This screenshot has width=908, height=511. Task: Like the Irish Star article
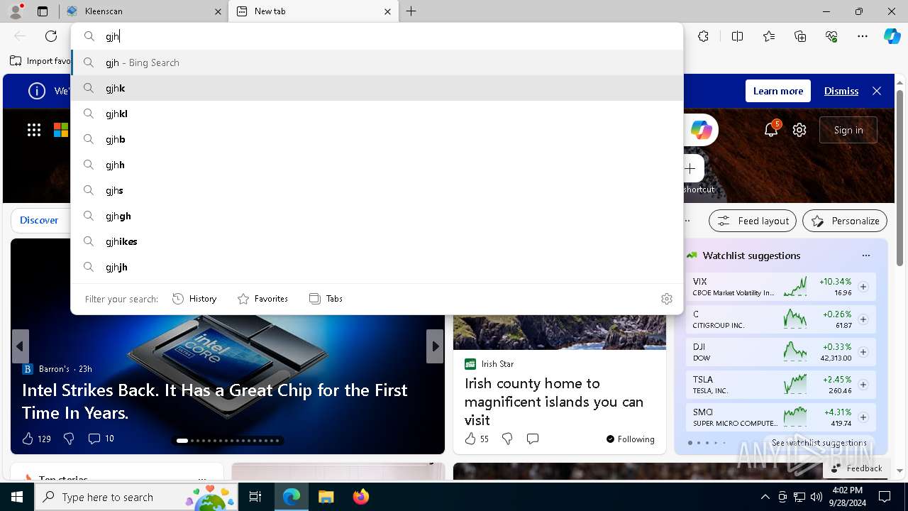pyautogui.click(x=477, y=439)
